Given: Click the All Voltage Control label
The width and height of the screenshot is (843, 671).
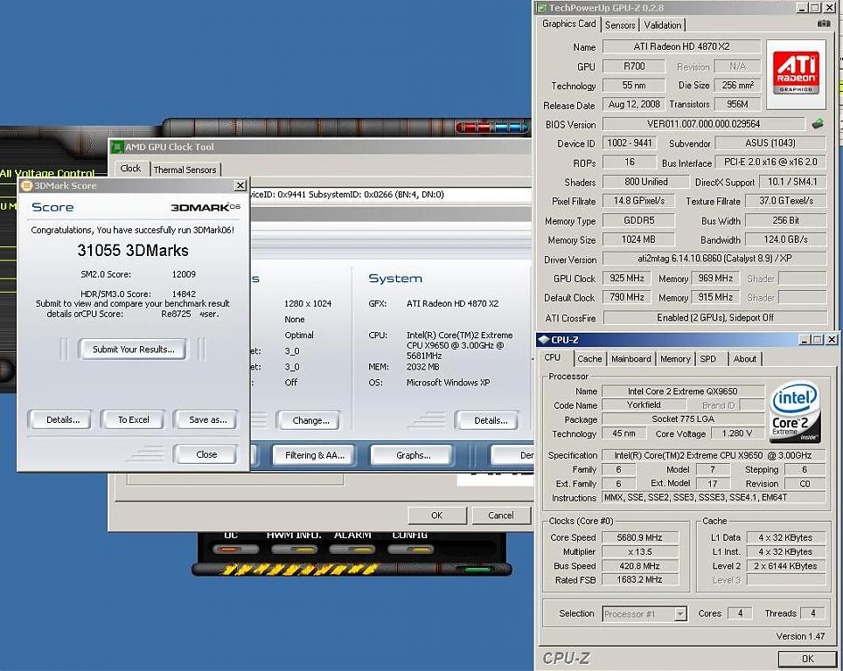Looking at the screenshot, I should [x=48, y=173].
